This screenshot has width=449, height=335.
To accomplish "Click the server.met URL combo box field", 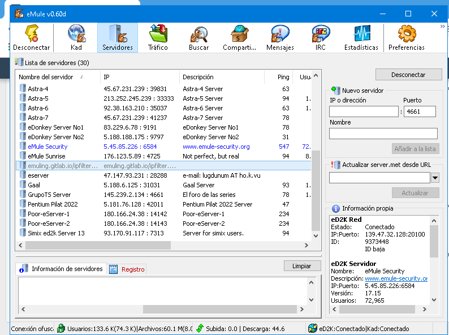I will tap(379, 178).
